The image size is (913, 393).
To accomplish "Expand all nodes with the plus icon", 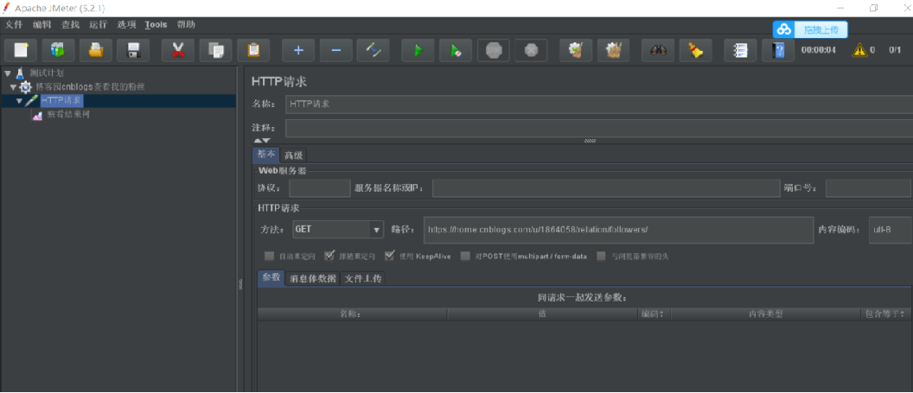I will click(298, 51).
